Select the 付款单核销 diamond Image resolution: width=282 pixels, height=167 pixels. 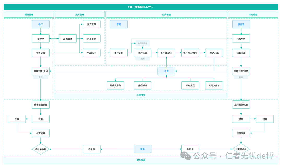(x=241, y=149)
